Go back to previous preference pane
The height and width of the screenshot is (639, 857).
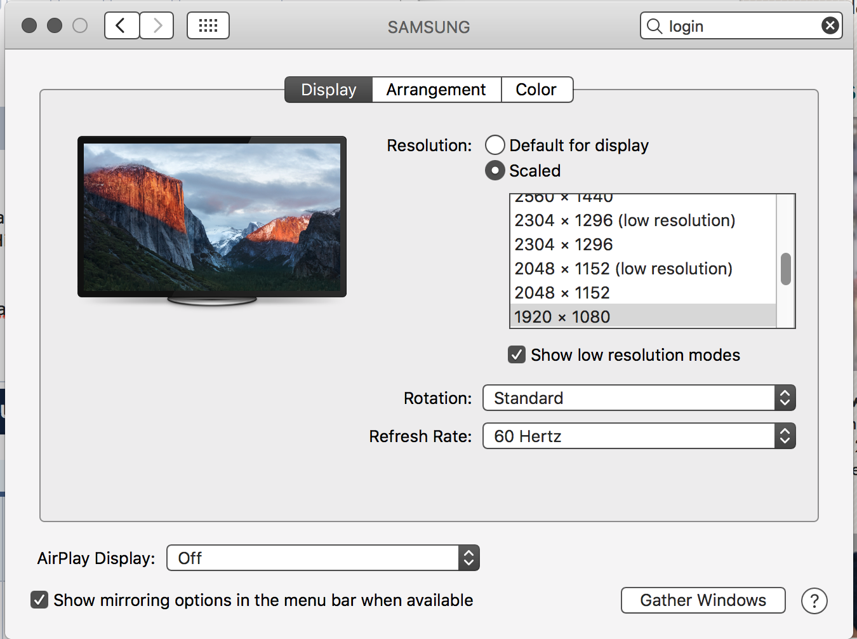[x=122, y=26]
